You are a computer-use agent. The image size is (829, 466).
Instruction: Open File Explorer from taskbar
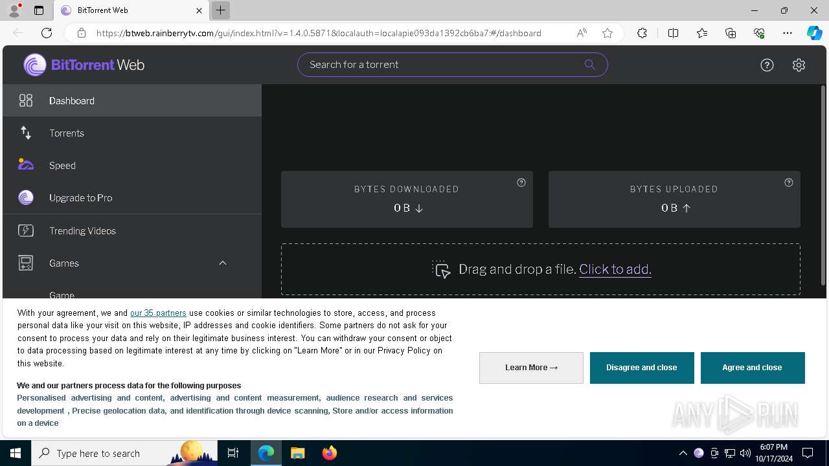pos(298,453)
